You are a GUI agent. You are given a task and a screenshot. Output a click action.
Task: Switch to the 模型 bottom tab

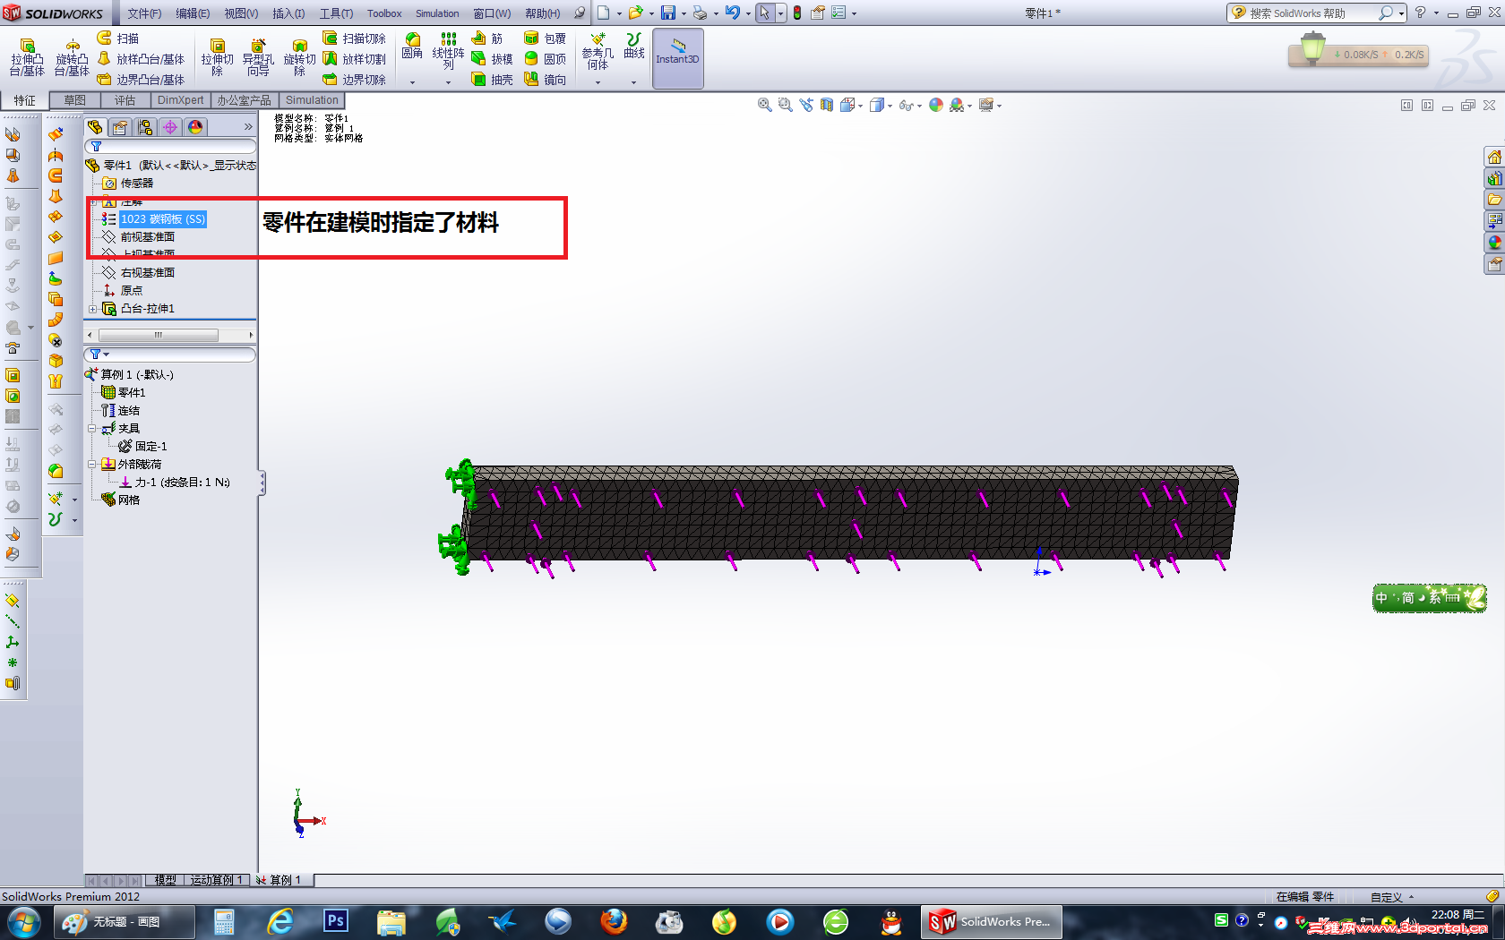(166, 880)
